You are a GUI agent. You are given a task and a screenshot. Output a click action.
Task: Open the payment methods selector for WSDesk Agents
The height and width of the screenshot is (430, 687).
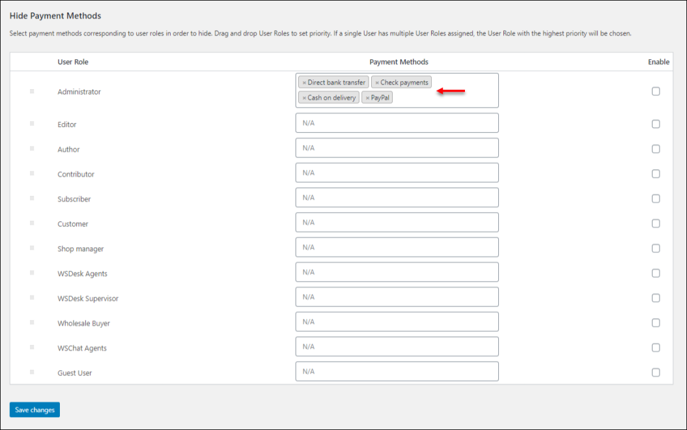click(397, 273)
